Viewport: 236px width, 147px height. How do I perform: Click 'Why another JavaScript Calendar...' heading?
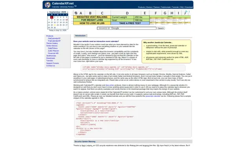[x=158, y=43]
